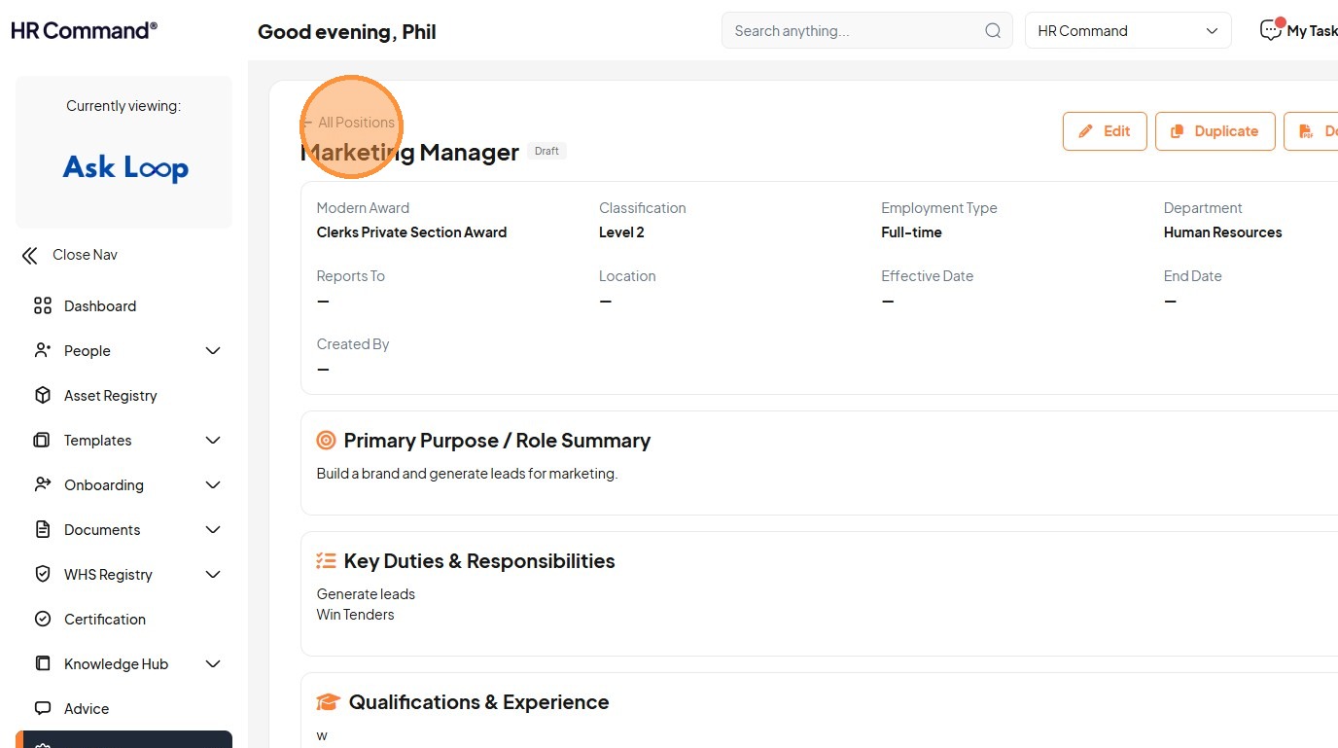The image size is (1338, 748).
Task: Click the Knowledge Hub book icon
Action: [x=43, y=664]
